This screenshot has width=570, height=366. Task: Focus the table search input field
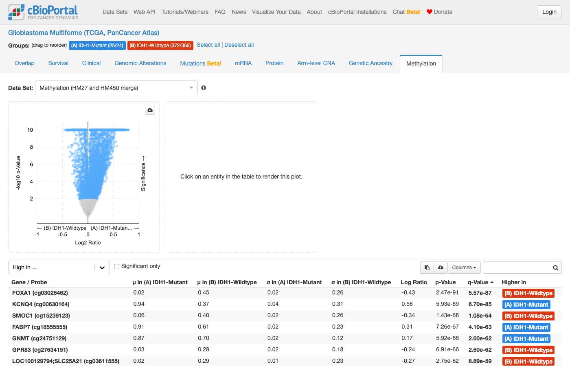pos(517,268)
